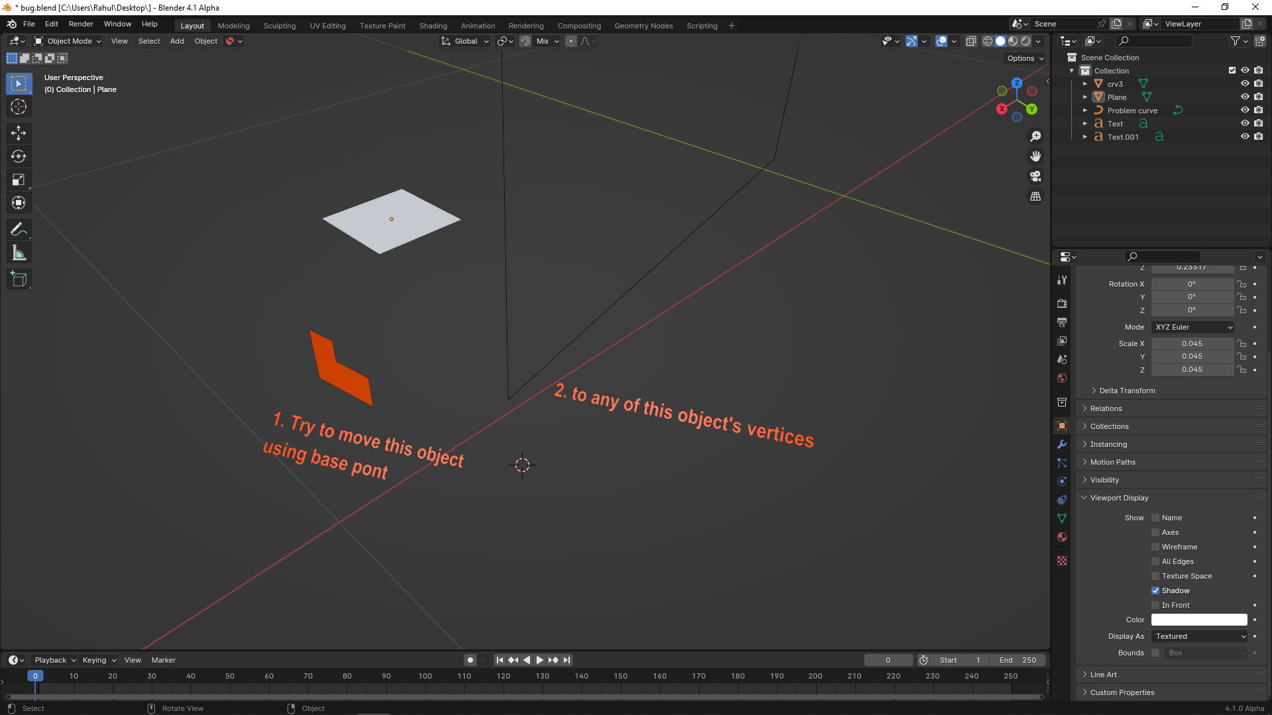Select the Annotate pencil tool
The image size is (1272, 715).
pyautogui.click(x=19, y=230)
